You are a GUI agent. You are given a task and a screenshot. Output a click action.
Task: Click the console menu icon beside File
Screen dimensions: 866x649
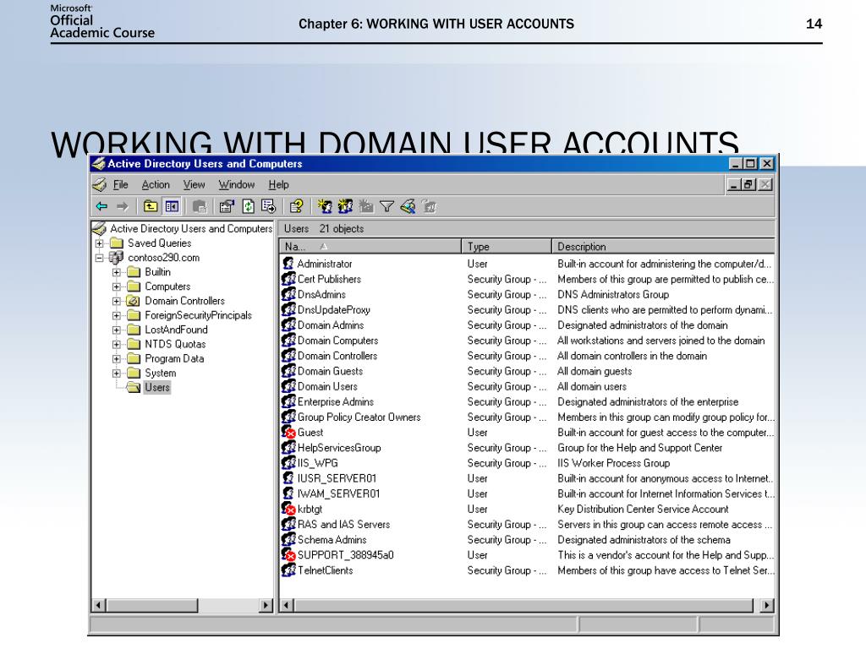pos(100,184)
